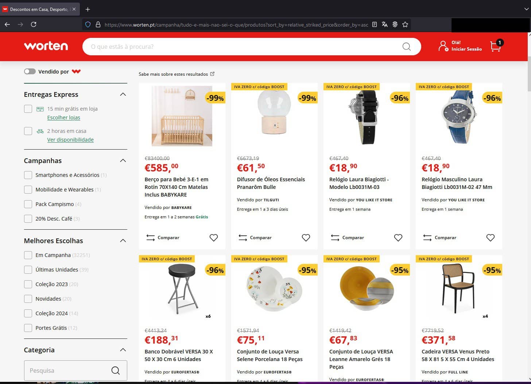Open new browser tab with plus button
Screen dimensions: 531x384
click(88, 9)
